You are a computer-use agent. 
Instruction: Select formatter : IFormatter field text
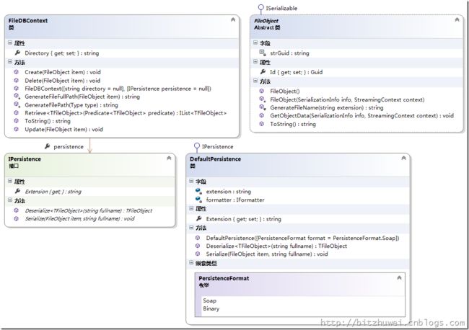click(235, 200)
